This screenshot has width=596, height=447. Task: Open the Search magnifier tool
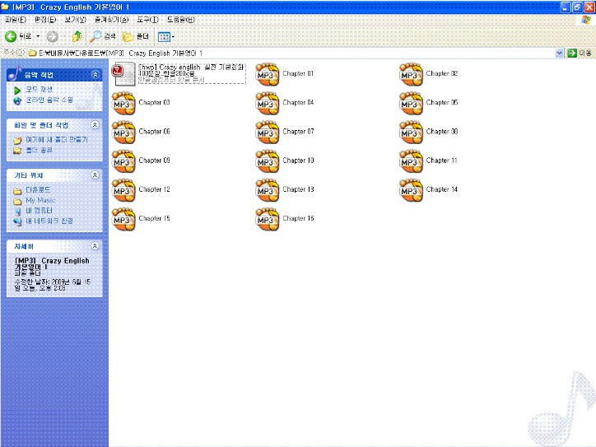[x=95, y=36]
